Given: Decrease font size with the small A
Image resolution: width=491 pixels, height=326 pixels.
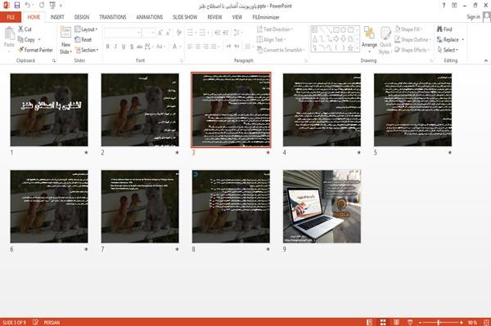Looking at the screenshot, I should (169, 33).
